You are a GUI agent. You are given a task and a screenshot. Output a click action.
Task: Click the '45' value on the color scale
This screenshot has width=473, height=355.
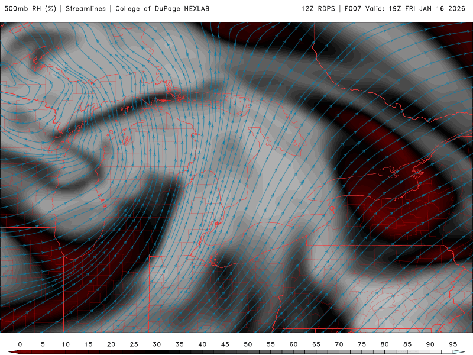point(225,344)
